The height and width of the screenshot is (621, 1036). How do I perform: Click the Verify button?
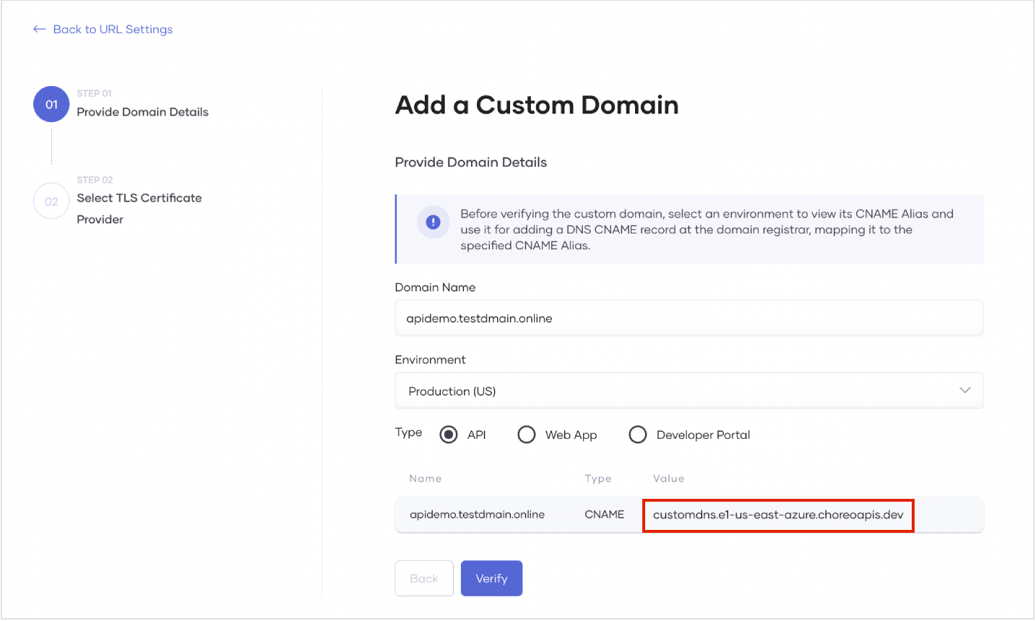[x=491, y=578]
